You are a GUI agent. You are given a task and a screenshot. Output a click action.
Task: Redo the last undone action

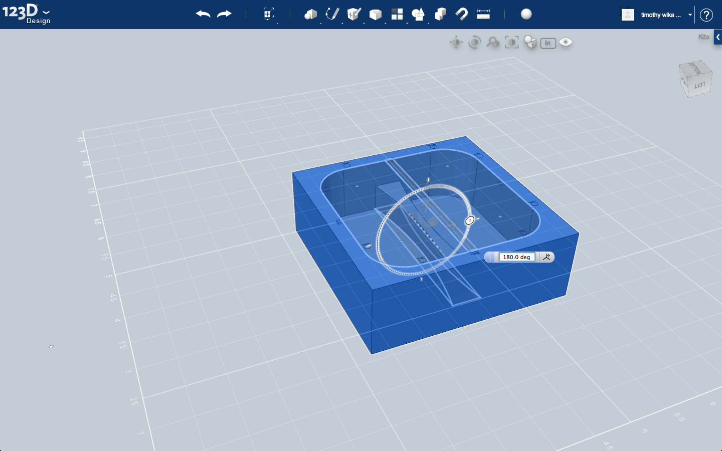(224, 14)
